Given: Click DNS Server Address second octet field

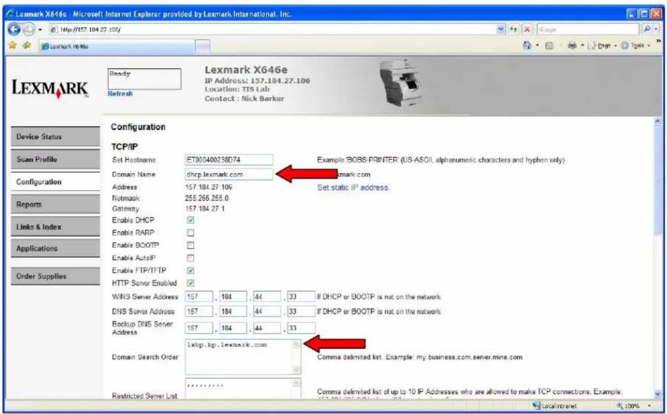Looking at the screenshot, I should 233,311.
